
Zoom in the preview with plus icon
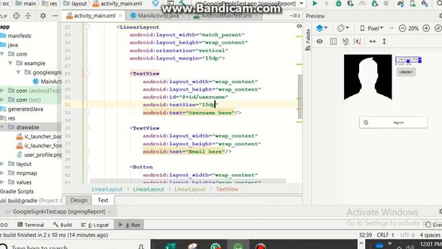click(426, 28)
